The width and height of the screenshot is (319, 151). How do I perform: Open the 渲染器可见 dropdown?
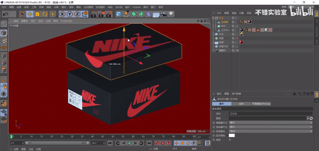271,127
